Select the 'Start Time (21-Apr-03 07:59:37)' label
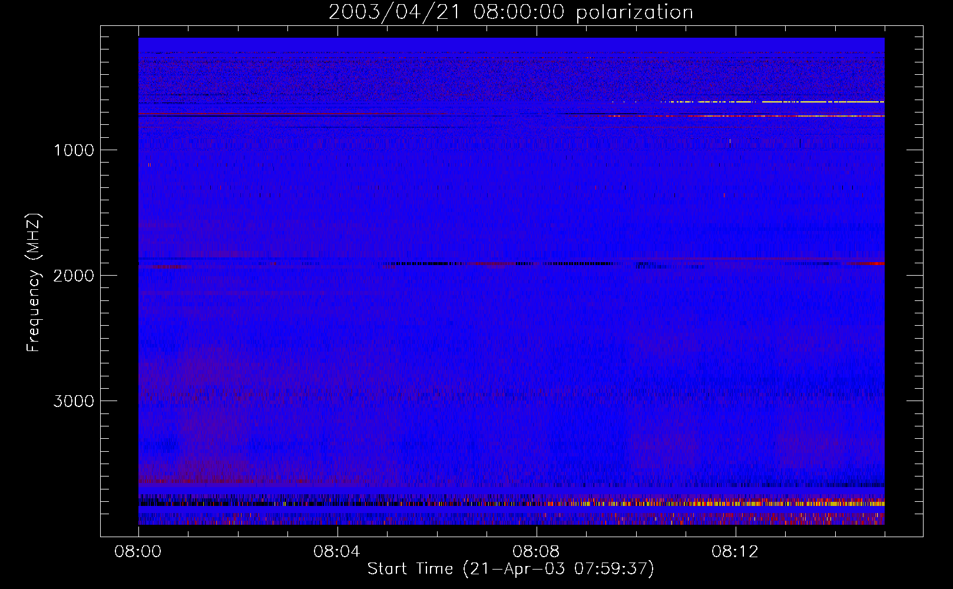The height and width of the screenshot is (589, 953). [511, 569]
